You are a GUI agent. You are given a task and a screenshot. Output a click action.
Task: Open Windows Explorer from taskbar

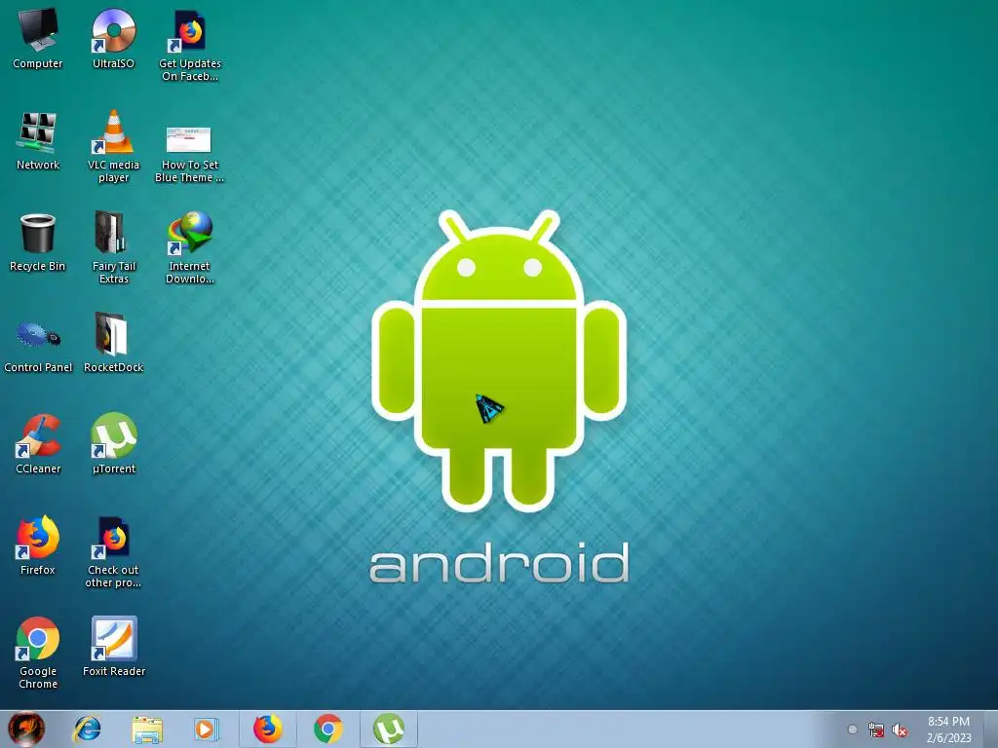coord(147,729)
